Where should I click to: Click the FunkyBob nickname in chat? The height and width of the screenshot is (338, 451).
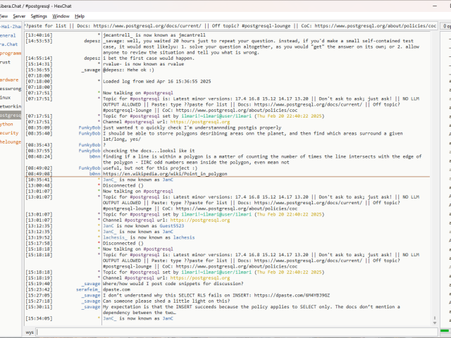click(x=89, y=127)
